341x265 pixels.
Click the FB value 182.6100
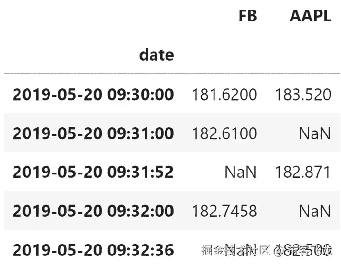point(224,133)
